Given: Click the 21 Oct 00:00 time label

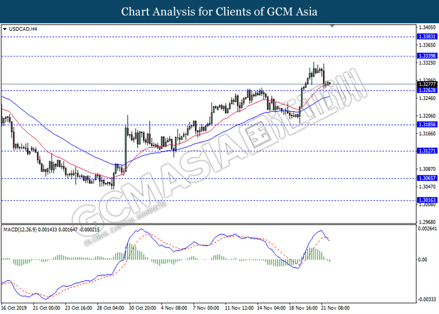Looking at the screenshot, I should (46, 308).
